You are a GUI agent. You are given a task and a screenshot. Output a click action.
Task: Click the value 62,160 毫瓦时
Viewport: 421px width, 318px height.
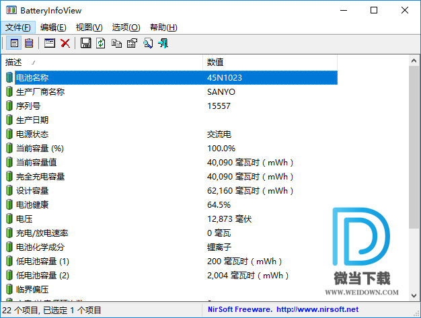pyautogui.click(x=250, y=191)
